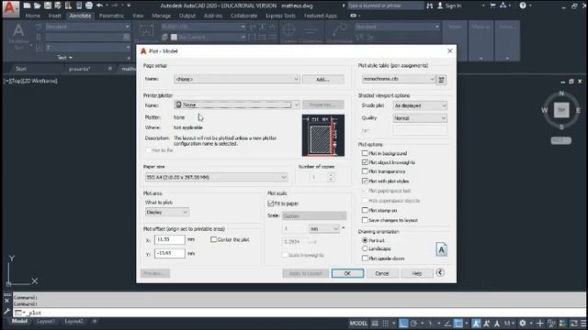
Task: Toggle object snap square icon in status bar
Action: pos(458,324)
